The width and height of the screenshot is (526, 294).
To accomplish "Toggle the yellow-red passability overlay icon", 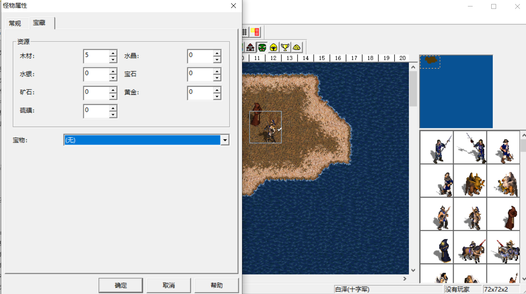I will click(x=255, y=32).
